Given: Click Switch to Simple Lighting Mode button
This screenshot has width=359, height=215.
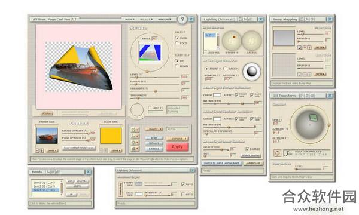Looking at the screenshot, I should click(221, 164).
